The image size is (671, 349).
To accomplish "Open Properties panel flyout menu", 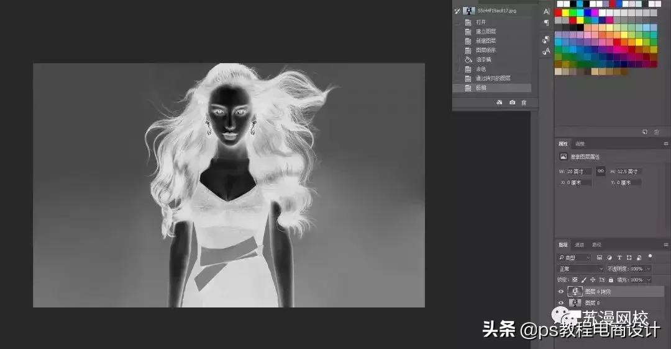I will [666, 144].
